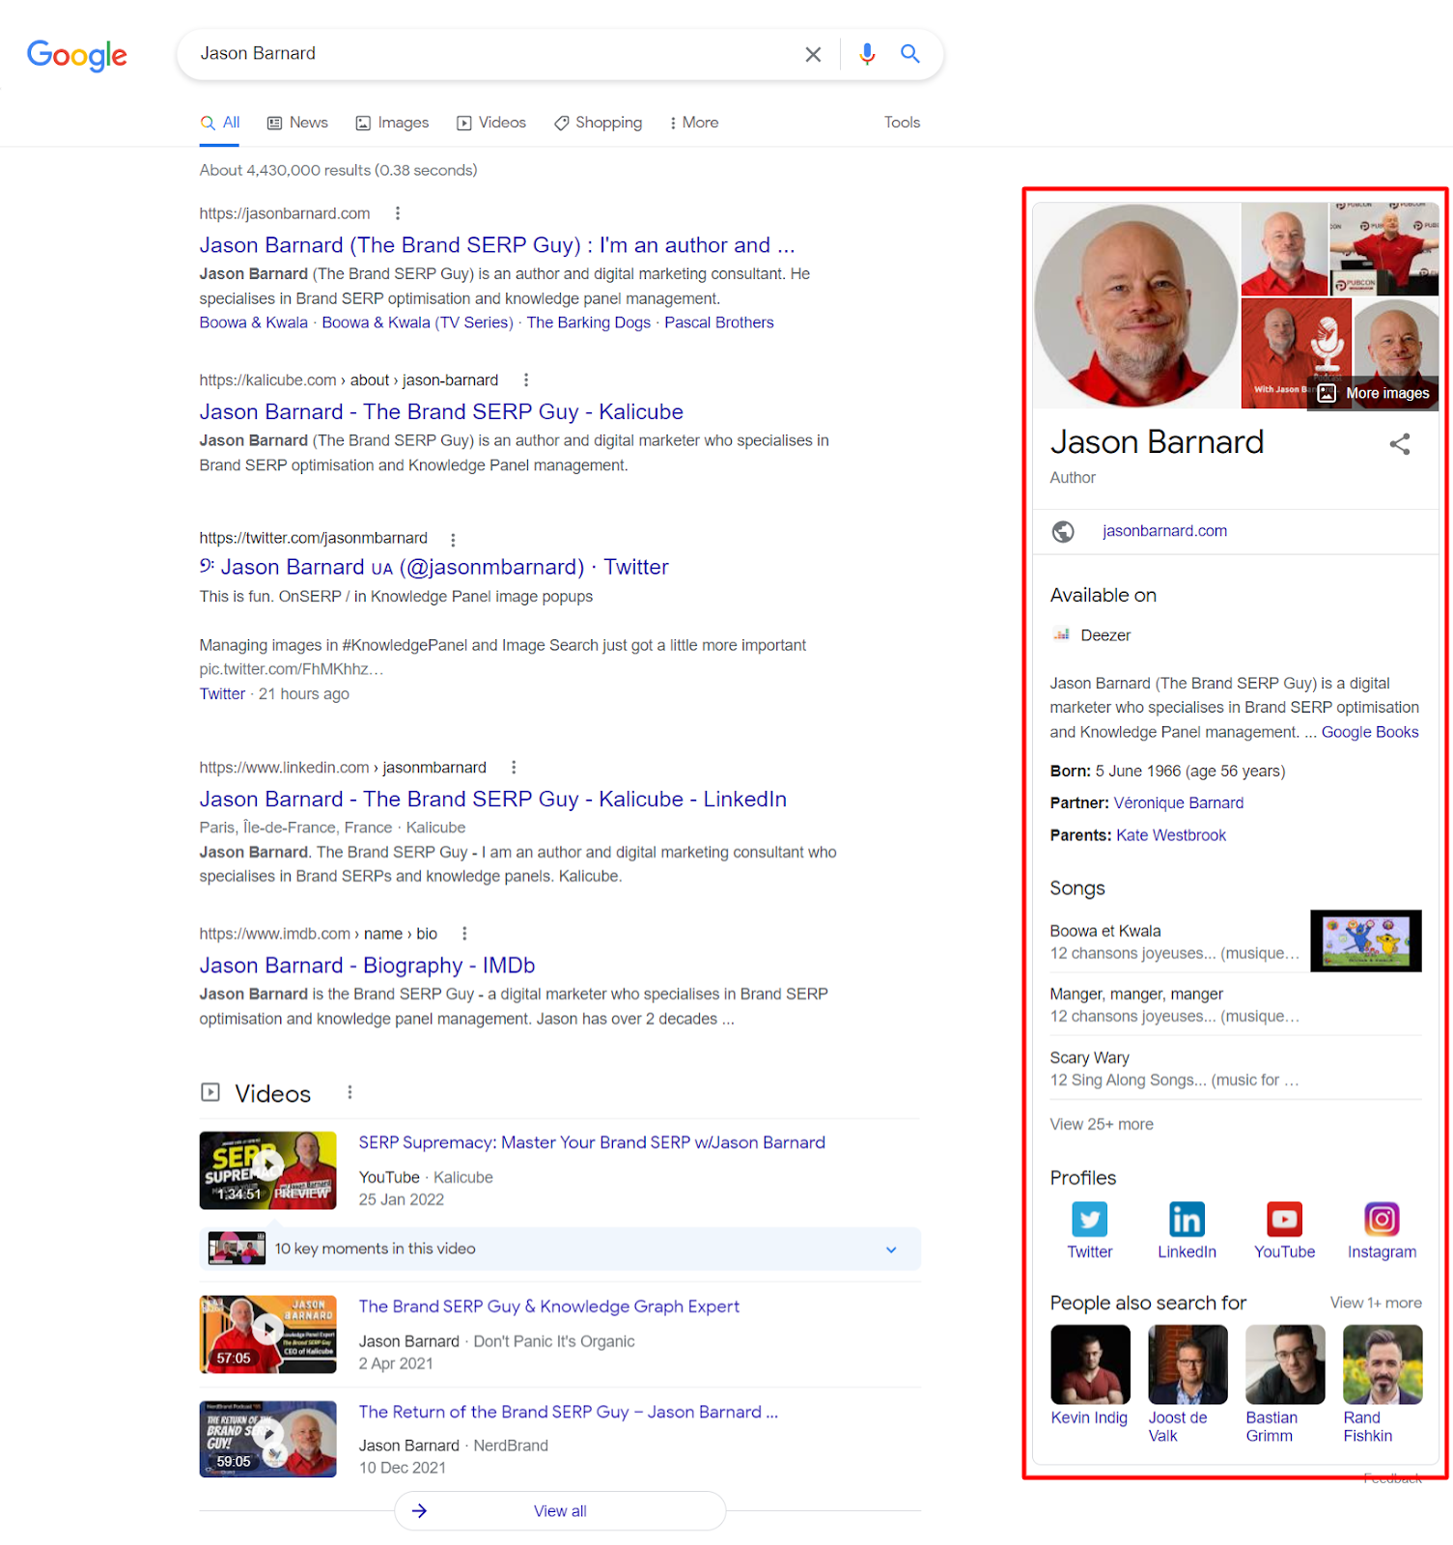Open options menu for the kalicube.com result
1453x1545 pixels.
(526, 380)
